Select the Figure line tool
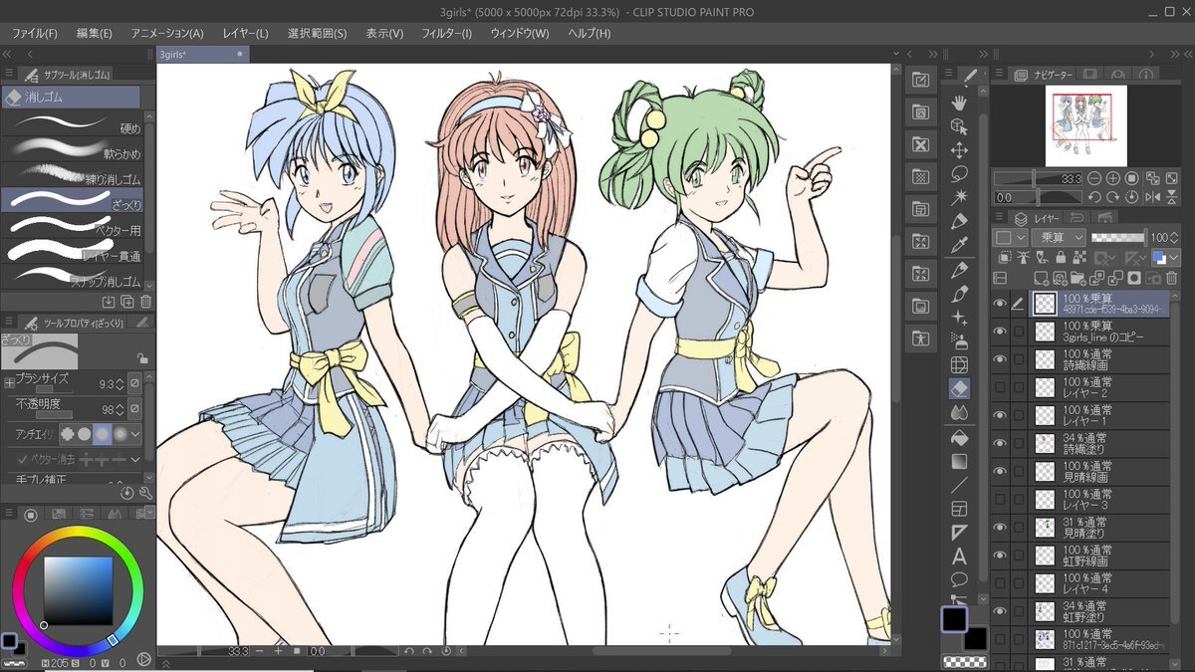The height and width of the screenshot is (672, 1195). [x=959, y=485]
